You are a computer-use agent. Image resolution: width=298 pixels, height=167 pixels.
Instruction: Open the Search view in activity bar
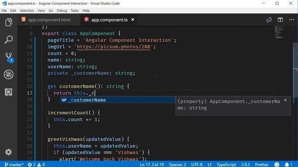point(8,39)
